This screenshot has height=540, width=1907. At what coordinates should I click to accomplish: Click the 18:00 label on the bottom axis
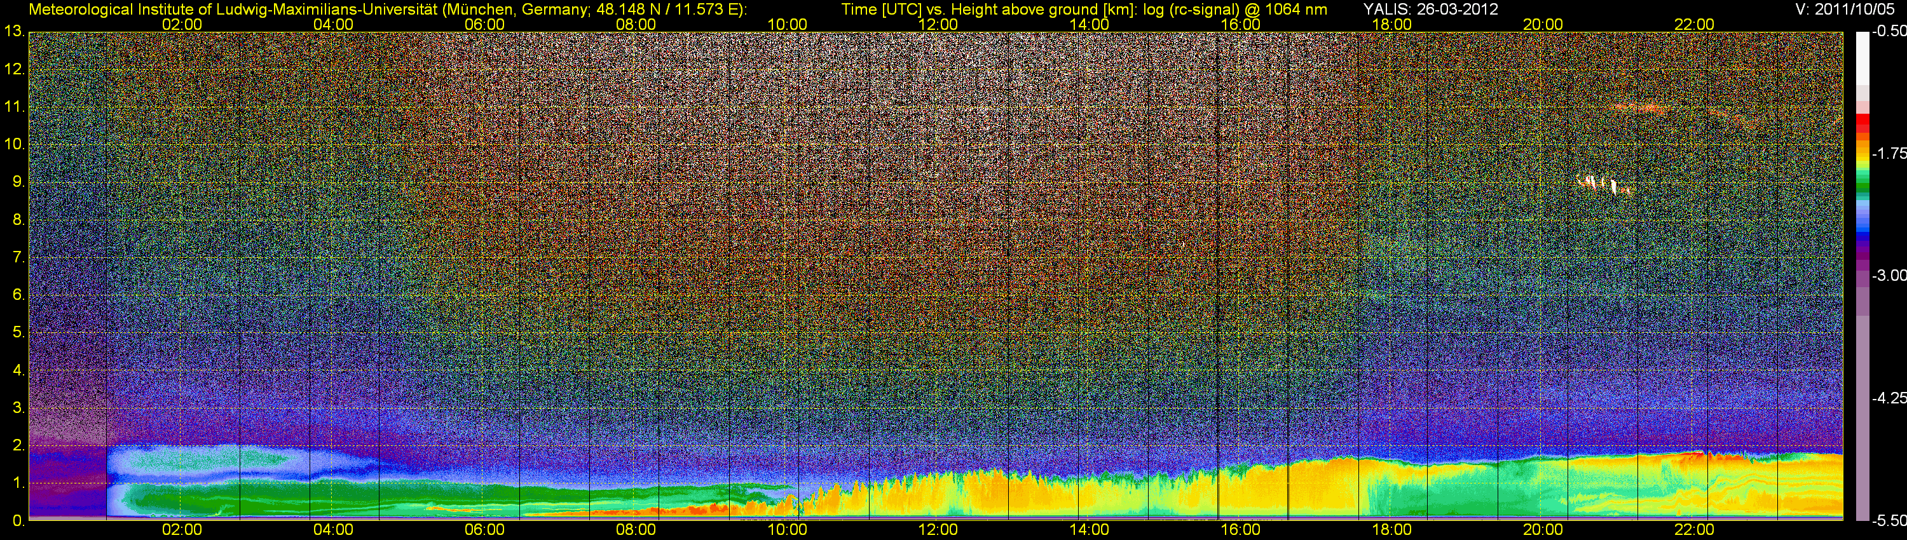click(1391, 530)
